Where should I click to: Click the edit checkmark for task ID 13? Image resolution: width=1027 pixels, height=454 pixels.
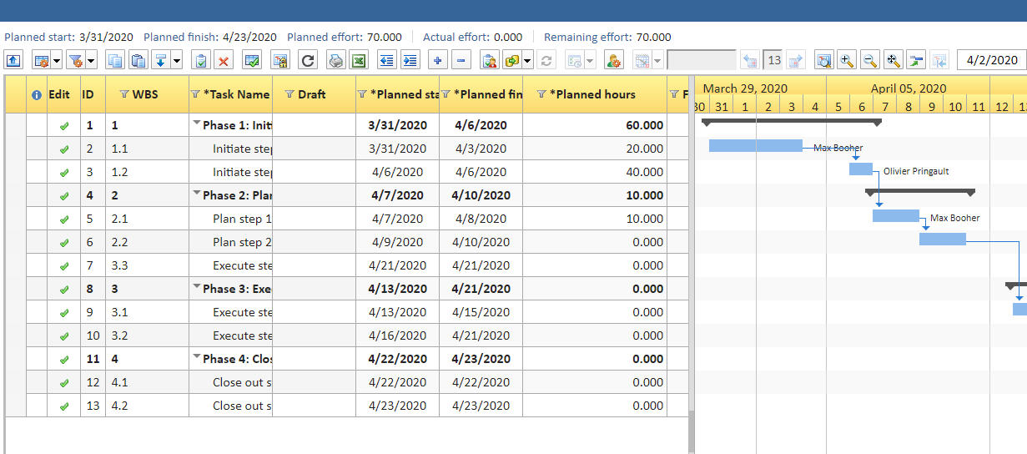pos(63,406)
